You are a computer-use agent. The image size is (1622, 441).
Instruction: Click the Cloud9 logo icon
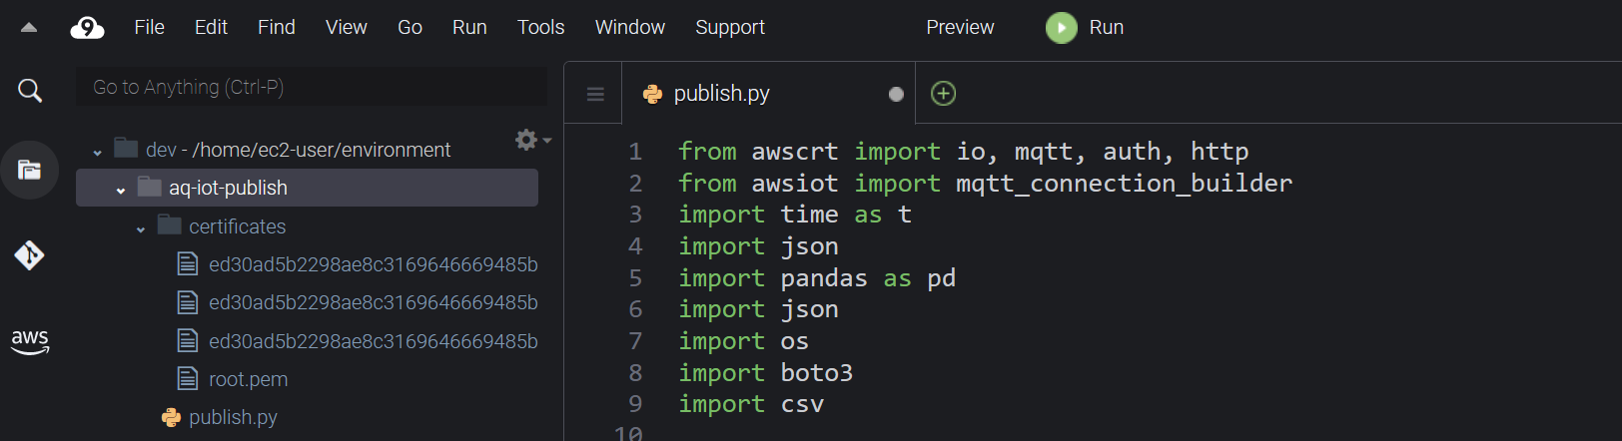point(87,28)
